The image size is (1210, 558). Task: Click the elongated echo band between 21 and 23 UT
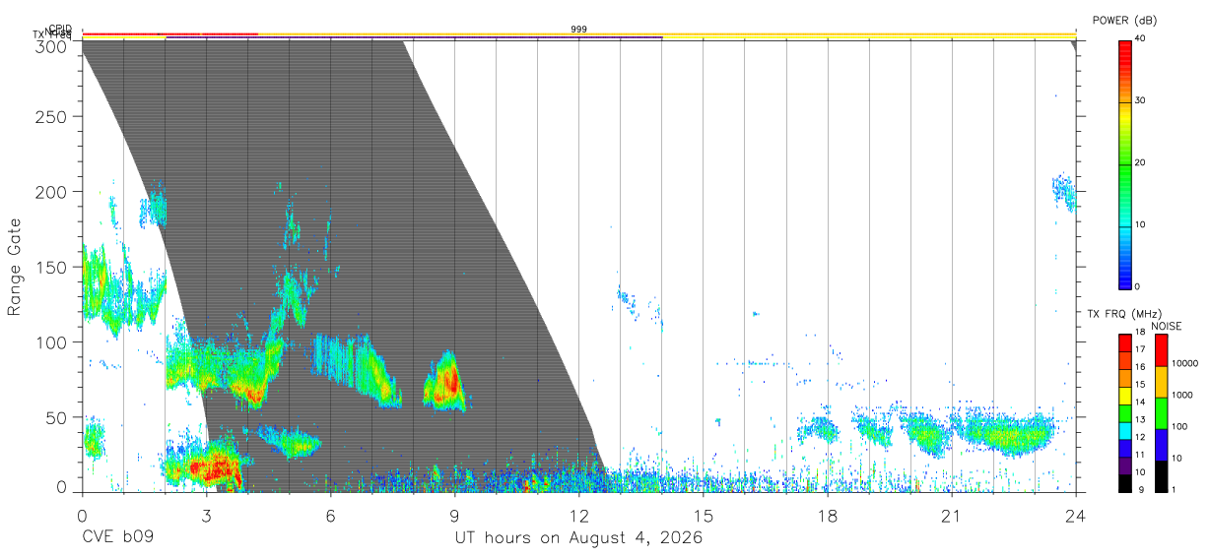pos(1004,433)
